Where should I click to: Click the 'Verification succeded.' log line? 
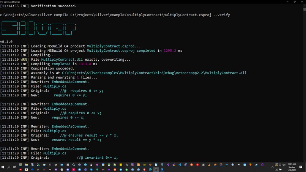click(54, 6)
